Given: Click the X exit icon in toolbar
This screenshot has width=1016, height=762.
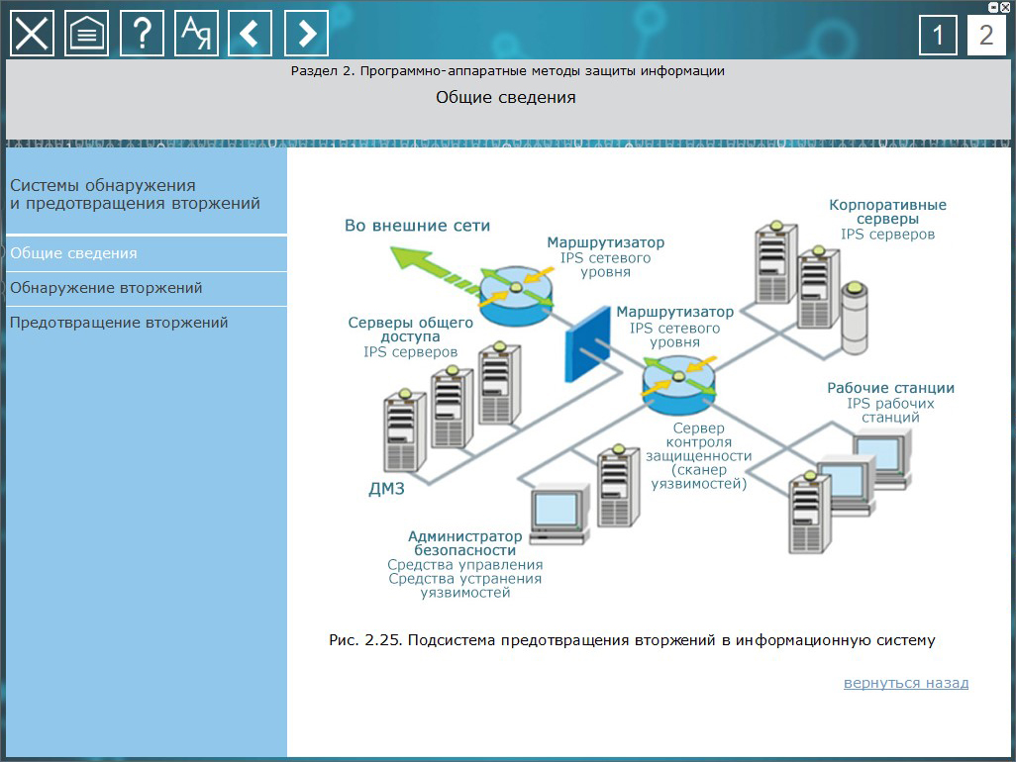Looking at the screenshot, I should [x=33, y=34].
